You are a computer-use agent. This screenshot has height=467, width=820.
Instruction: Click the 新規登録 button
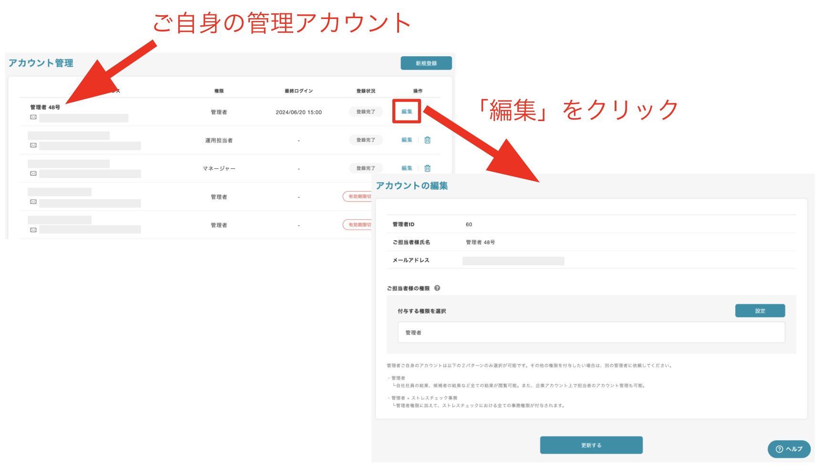point(426,62)
